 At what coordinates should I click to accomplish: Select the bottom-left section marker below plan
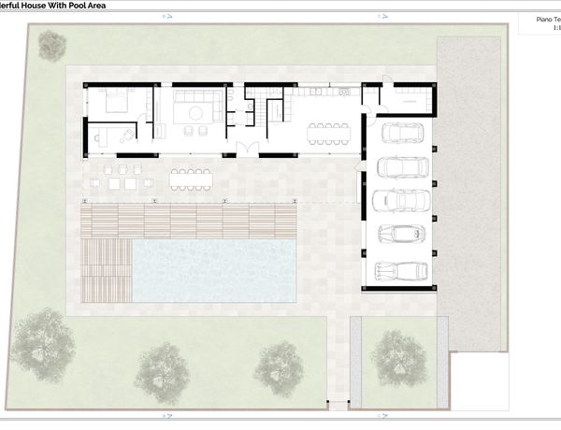click(168, 412)
